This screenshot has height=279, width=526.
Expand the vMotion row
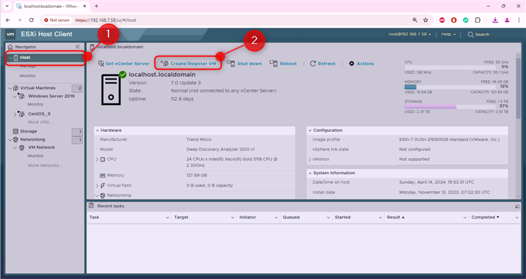pyautogui.click(x=310, y=160)
